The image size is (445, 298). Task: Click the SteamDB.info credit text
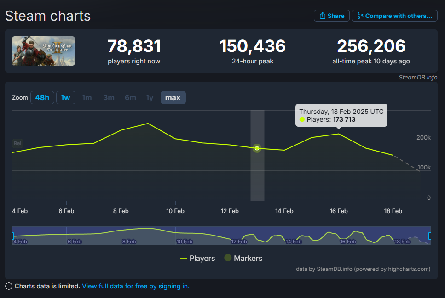[x=418, y=77]
